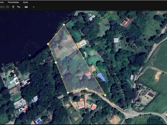Click the Add Path tool icon
The width and height of the screenshot is (167, 125).
coord(19,7)
